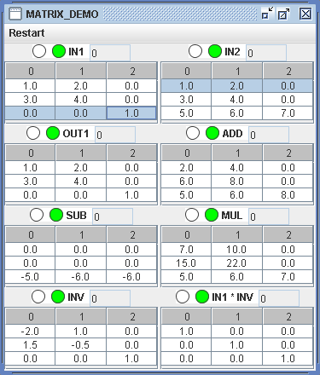Viewport: 320px width, 375px height.
Task: Focus the ADD value field
Action: tap(269, 135)
